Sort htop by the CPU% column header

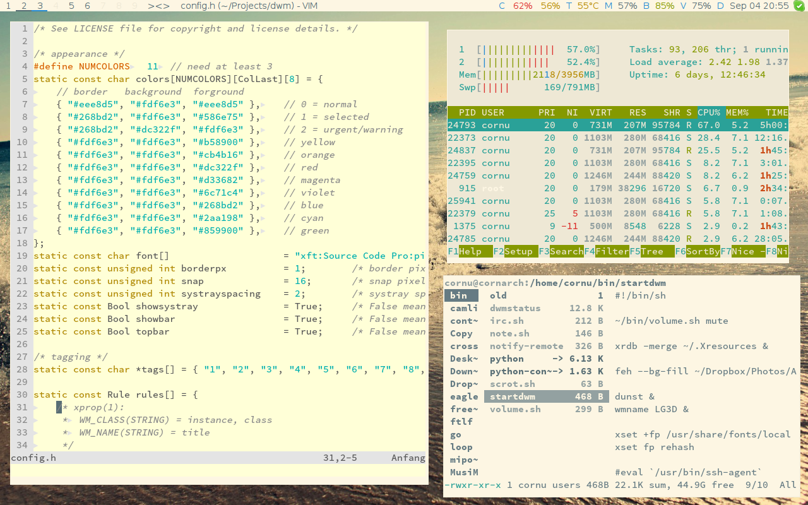point(709,112)
